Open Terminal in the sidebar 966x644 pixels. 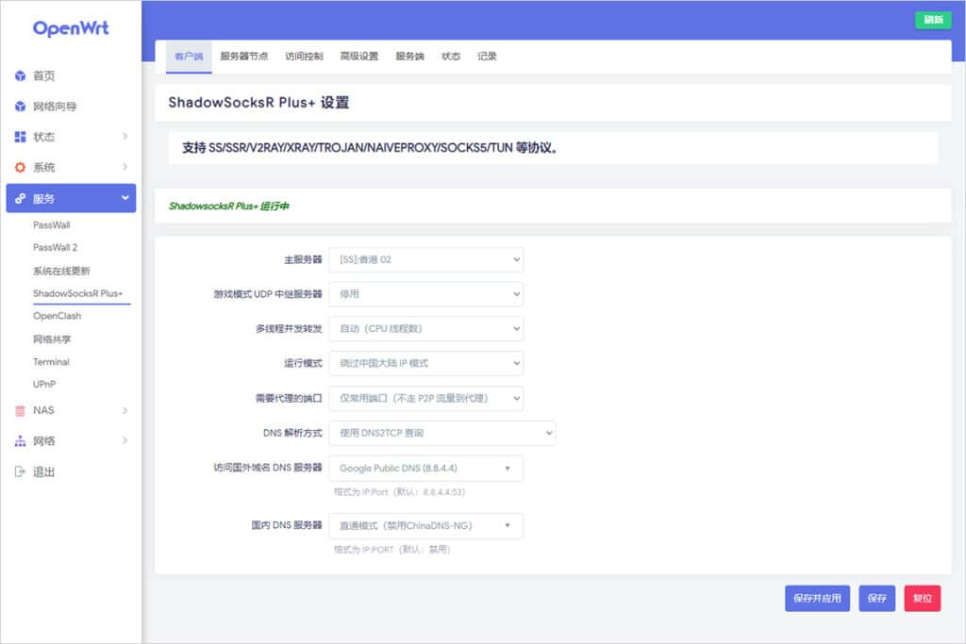[x=51, y=362]
